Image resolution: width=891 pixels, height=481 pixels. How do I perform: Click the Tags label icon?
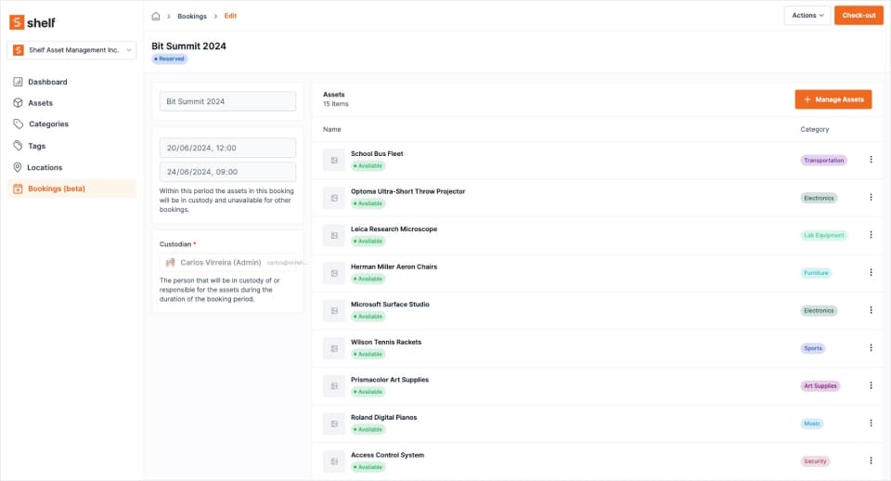coord(19,146)
